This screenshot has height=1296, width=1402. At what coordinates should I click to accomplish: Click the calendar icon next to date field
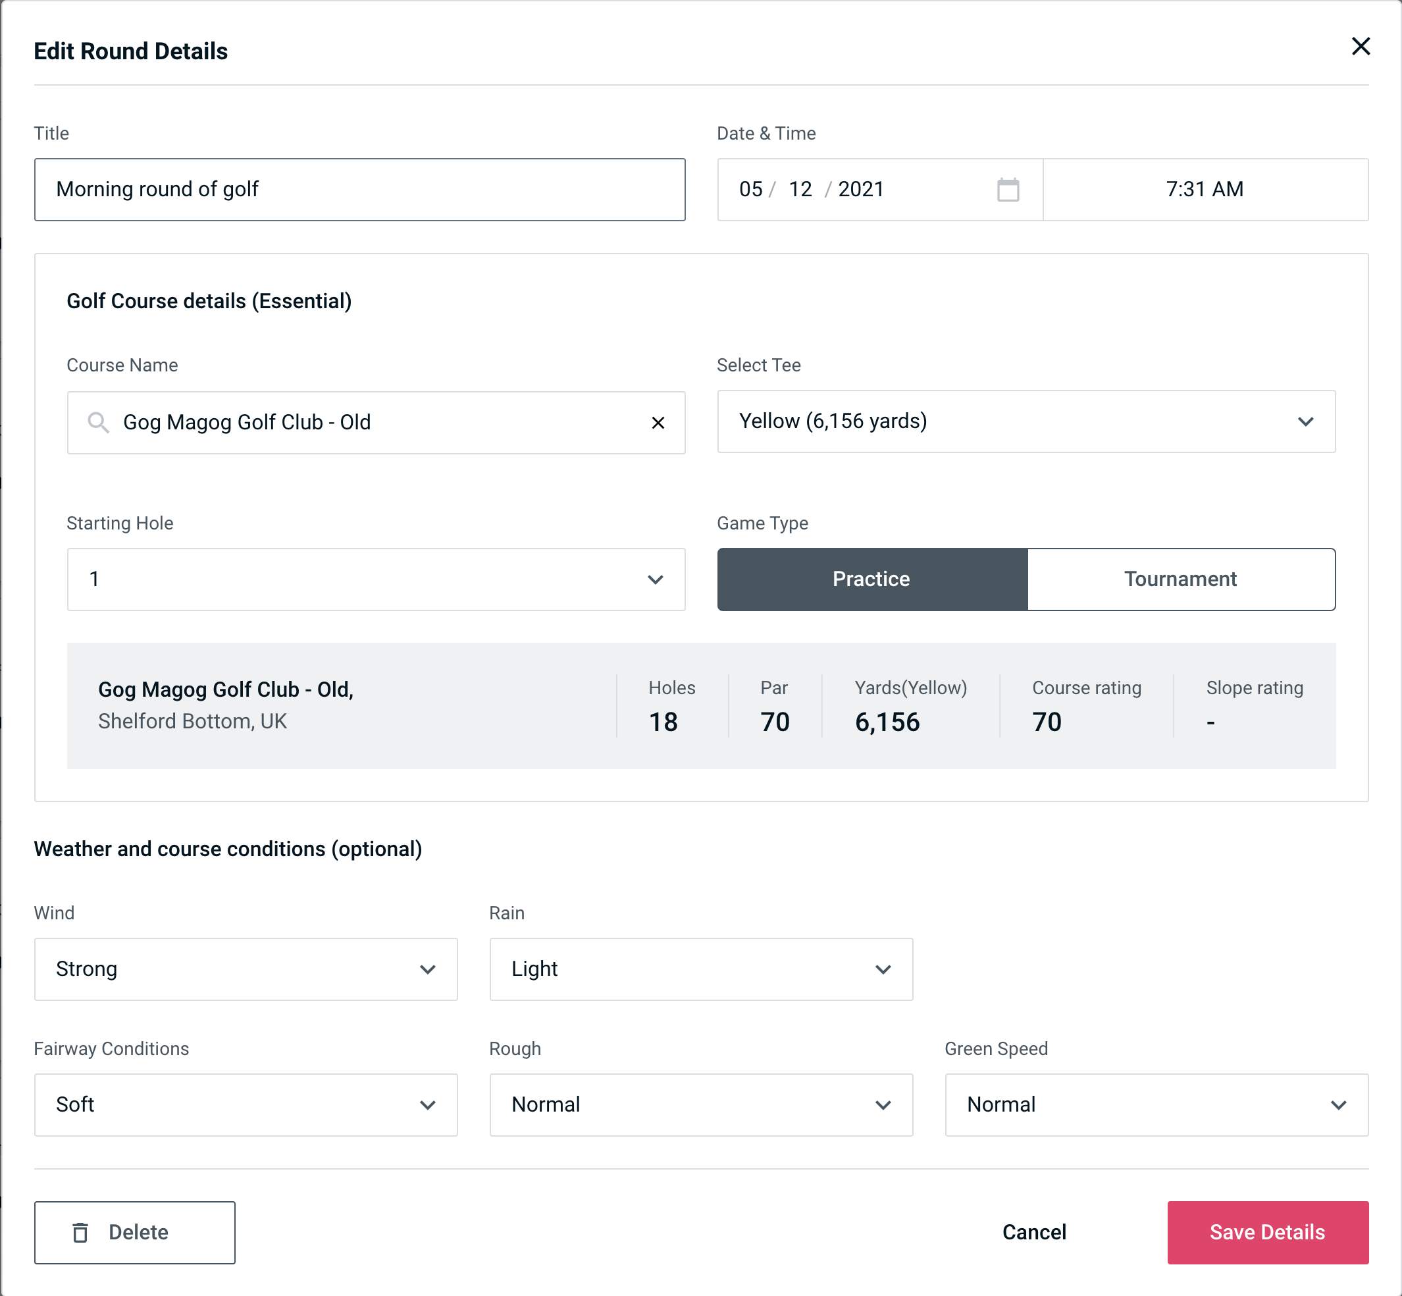coord(1009,190)
